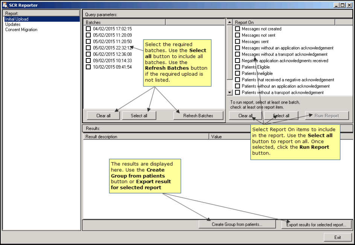Select Updates in the Report list
This screenshot has height=245, width=355.
coord(13,24)
